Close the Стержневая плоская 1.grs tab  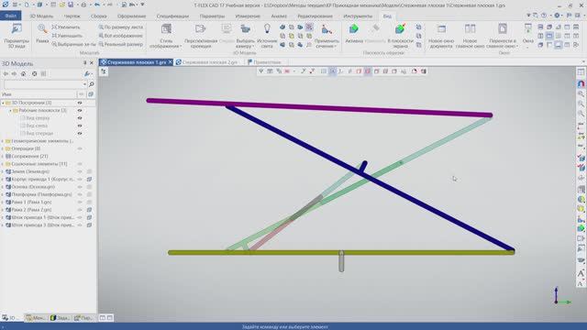tap(170, 61)
